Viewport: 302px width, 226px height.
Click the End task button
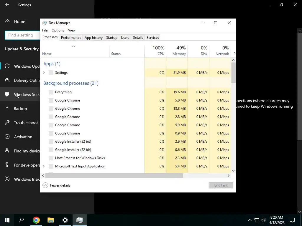[221, 185]
